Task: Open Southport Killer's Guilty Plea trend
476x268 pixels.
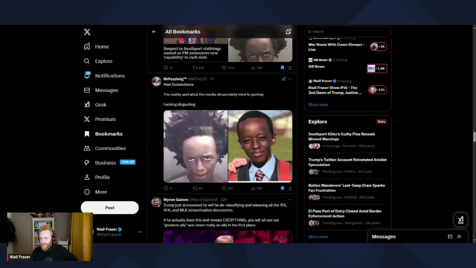Action: click(342, 137)
